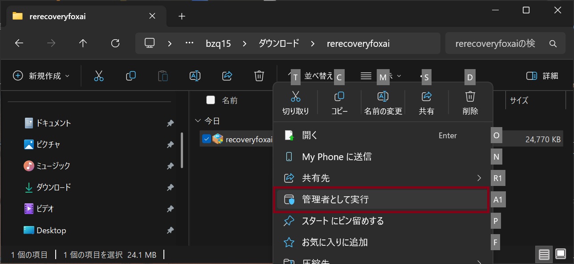Toggle the select-all checkbox next to 名前
Viewport: 574px width, 264px height.
tap(211, 100)
